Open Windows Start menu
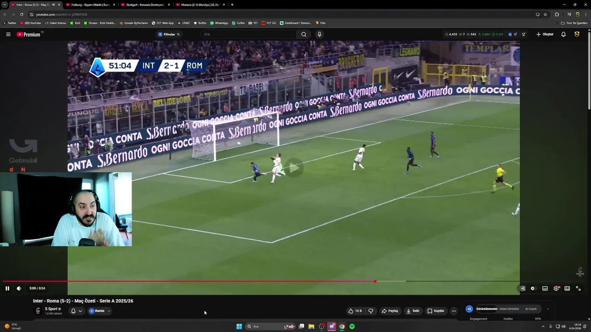The height and width of the screenshot is (332, 591). tap(239, 326)
